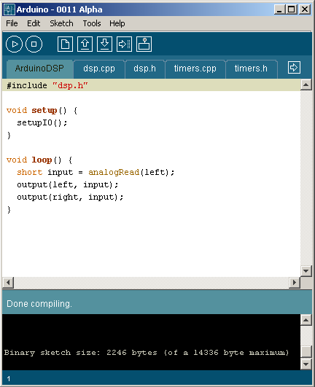Open a sketch using the up-arrow icon
Viewport: 315px width, 387px height.
pos(85,44)
